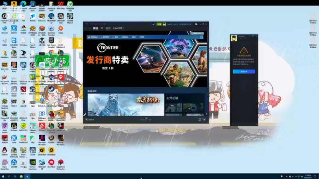Image resolution: width=319 pixels, height=179 pixels.
Task: Click the blue checkmark app on taskbar
Action: point(27,177)
